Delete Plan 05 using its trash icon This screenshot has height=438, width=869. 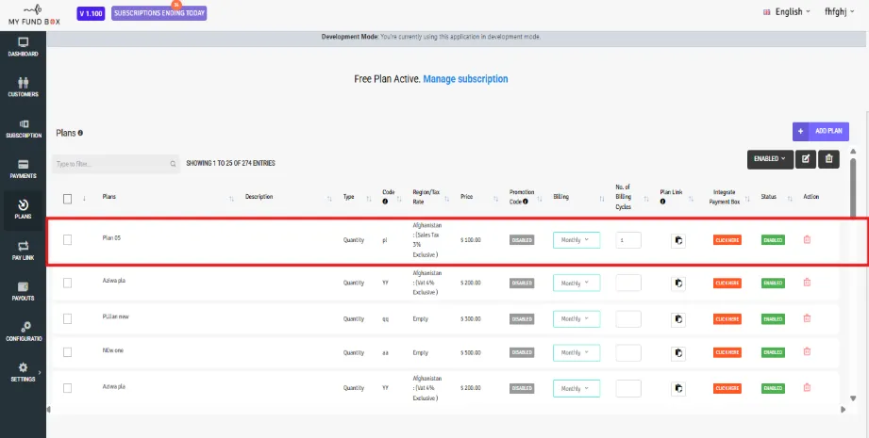(807, 239)
